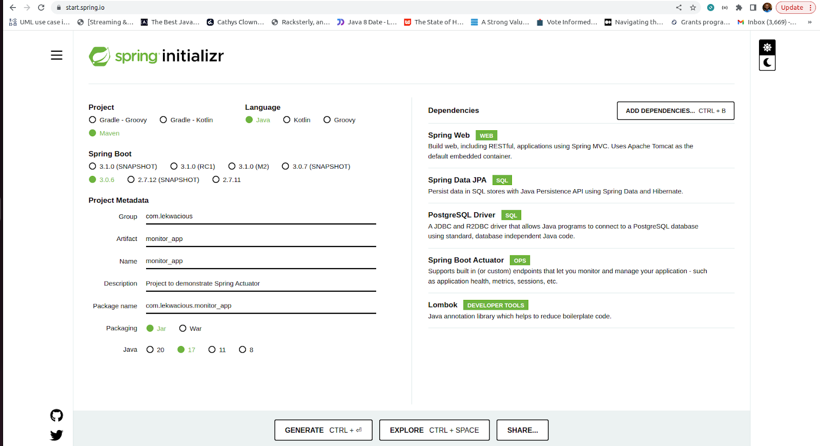
Task: Select Jar packaging
Action: coord(156,329)
